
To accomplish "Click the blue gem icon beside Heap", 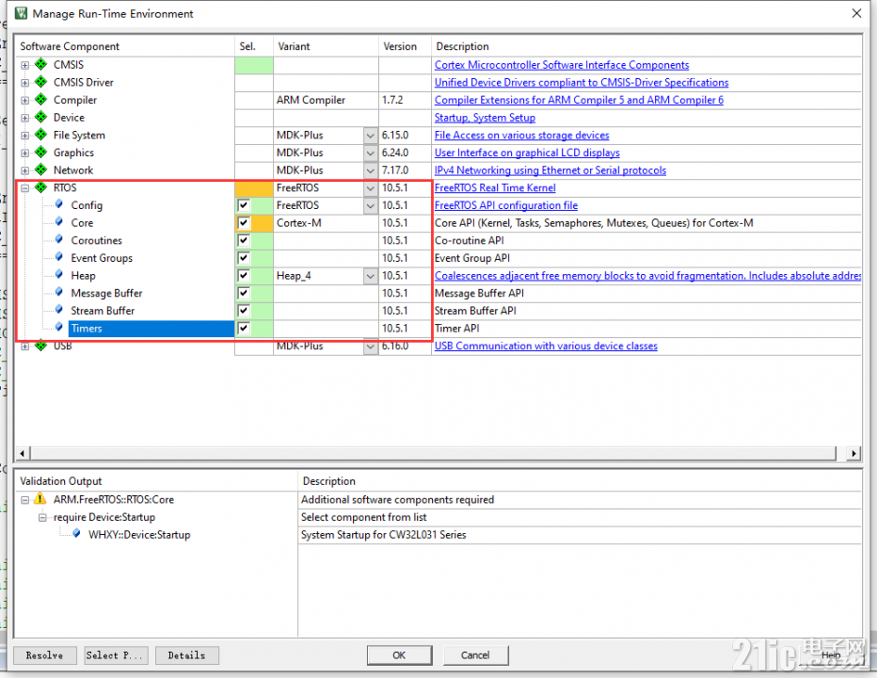I will (x=58, y=275).
